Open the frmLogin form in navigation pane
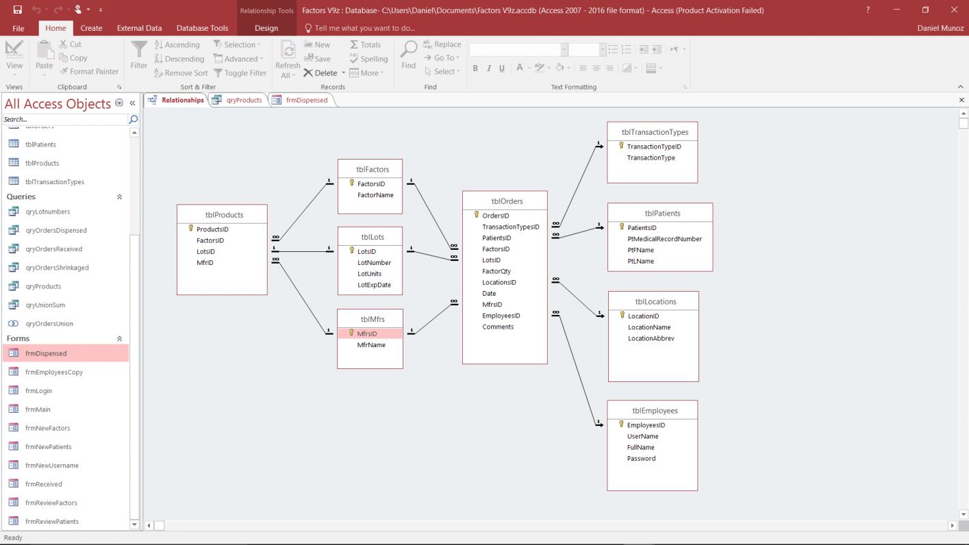 point(38,391)
